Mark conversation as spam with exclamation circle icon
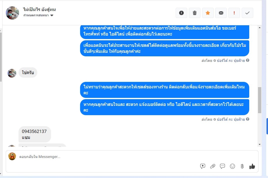Screen dimensions: 268x178 [x=181, y=13]
